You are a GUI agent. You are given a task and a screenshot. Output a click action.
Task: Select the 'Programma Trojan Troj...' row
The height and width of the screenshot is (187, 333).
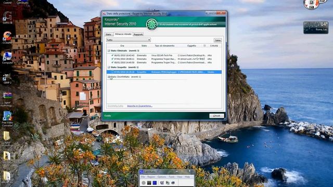(164, 62)
